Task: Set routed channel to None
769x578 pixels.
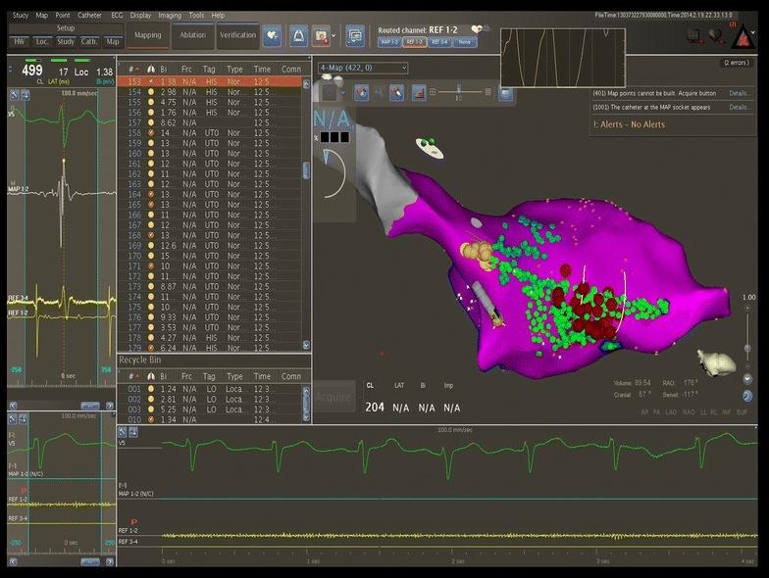Action: (464, 42)
